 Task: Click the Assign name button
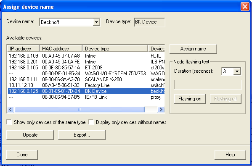(193, 49)
